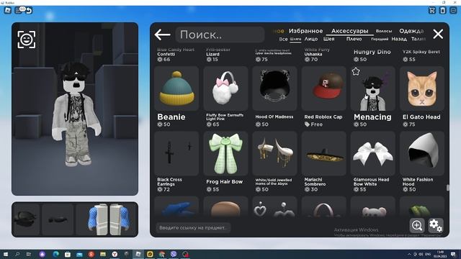Image resolution: width=461 pixels, height=259 pixels.
Task: Open the notification center icon
Action: pyautogui.click(x=453, y=254)
